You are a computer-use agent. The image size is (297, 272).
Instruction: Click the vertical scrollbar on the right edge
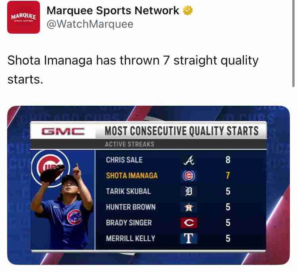tap(293, 44)
